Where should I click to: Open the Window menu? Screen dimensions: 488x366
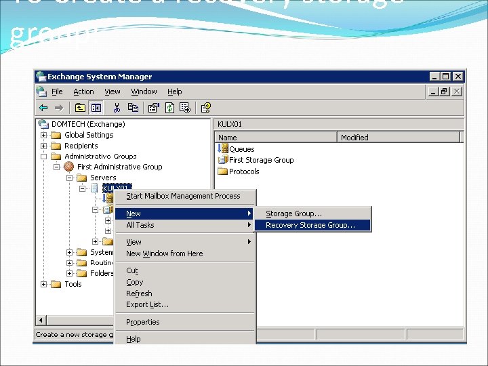click(144, 91)
